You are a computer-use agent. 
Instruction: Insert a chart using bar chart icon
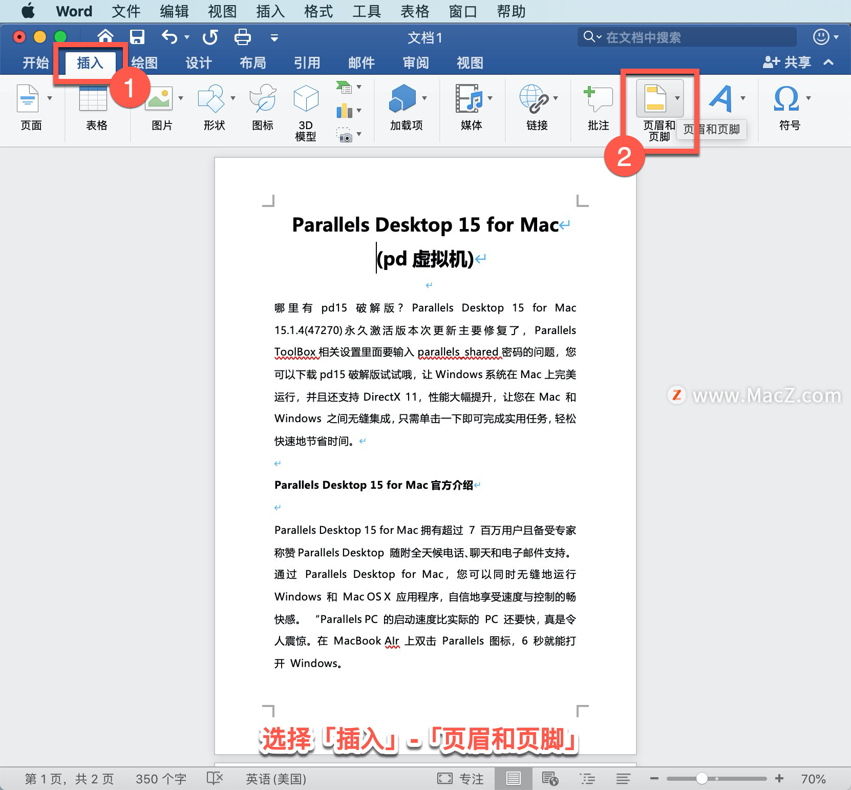pyautogui.click(x=345, y=110)
